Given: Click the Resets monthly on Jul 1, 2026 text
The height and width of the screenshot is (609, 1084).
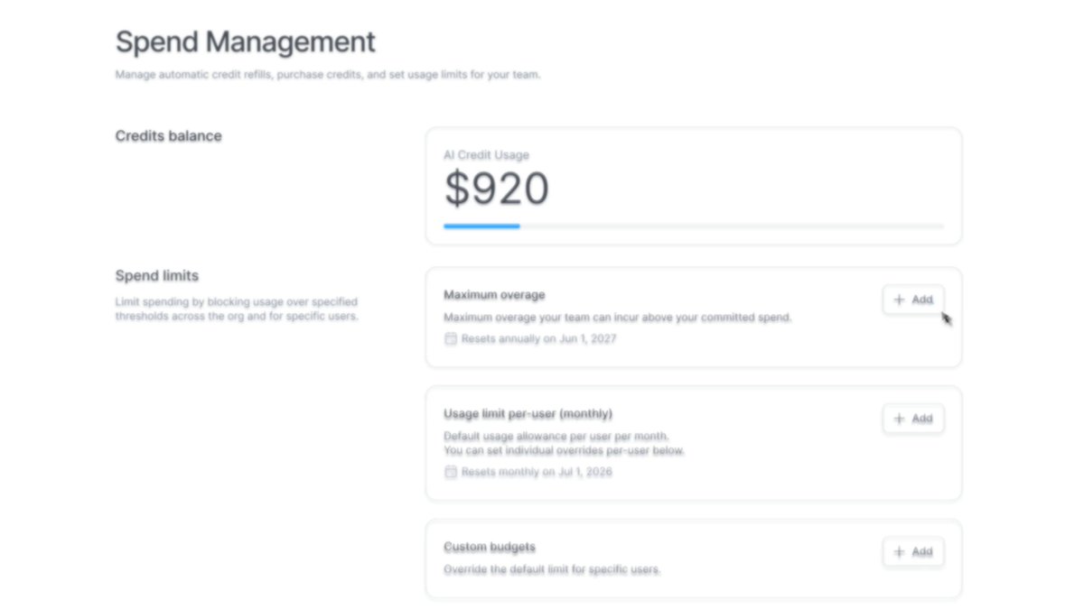Looking at the screenshot, I should point(537,472).
